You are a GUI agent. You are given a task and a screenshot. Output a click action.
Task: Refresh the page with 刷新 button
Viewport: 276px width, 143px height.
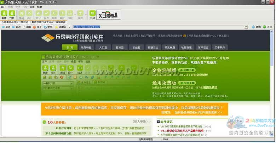click(x=27, y=27)
